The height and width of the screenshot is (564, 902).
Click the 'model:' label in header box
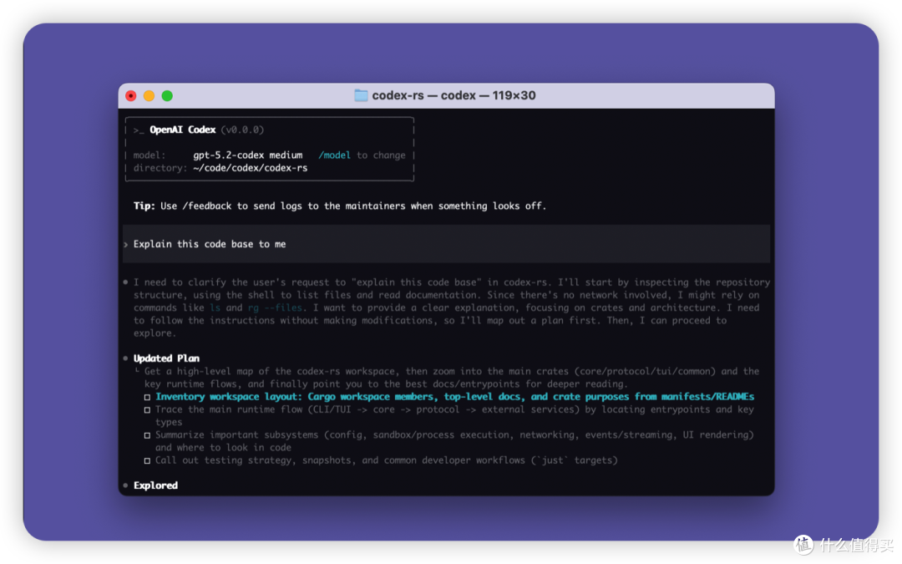(149, 155)
